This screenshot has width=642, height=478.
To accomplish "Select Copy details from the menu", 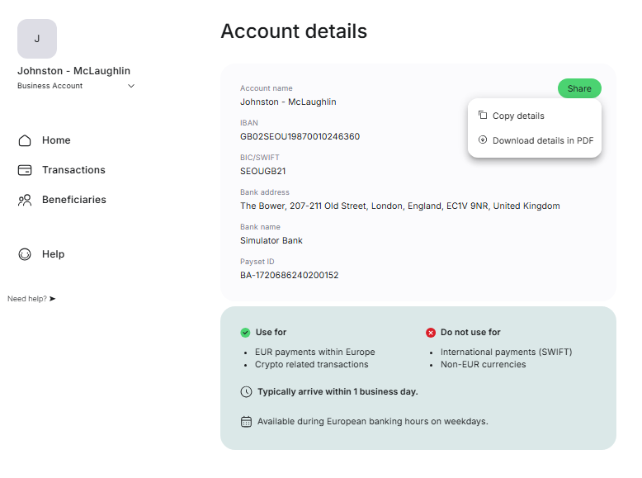I will tap(518, 116).
